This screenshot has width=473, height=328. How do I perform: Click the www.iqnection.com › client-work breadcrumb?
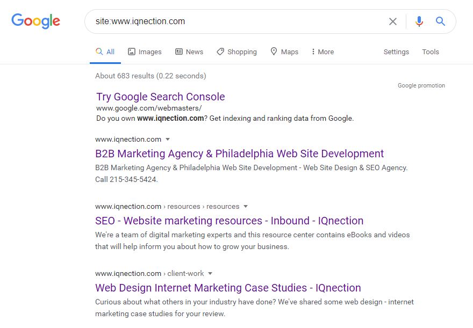[x=149, y=273]
